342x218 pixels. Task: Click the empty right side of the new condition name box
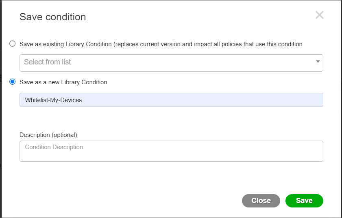pos(240,100)
